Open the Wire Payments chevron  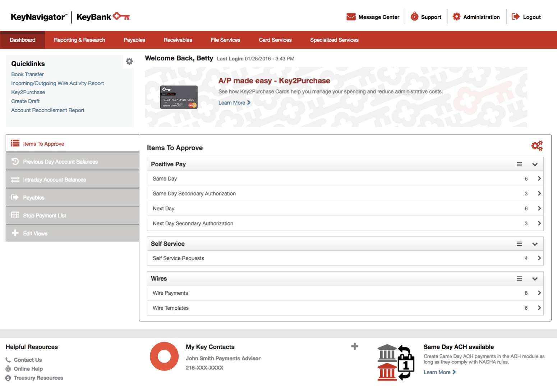(539, 293)
